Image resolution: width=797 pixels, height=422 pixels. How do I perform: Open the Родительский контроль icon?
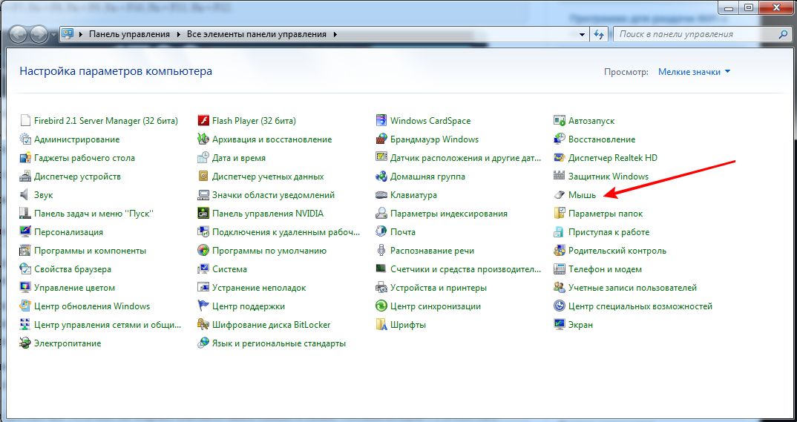560,251
